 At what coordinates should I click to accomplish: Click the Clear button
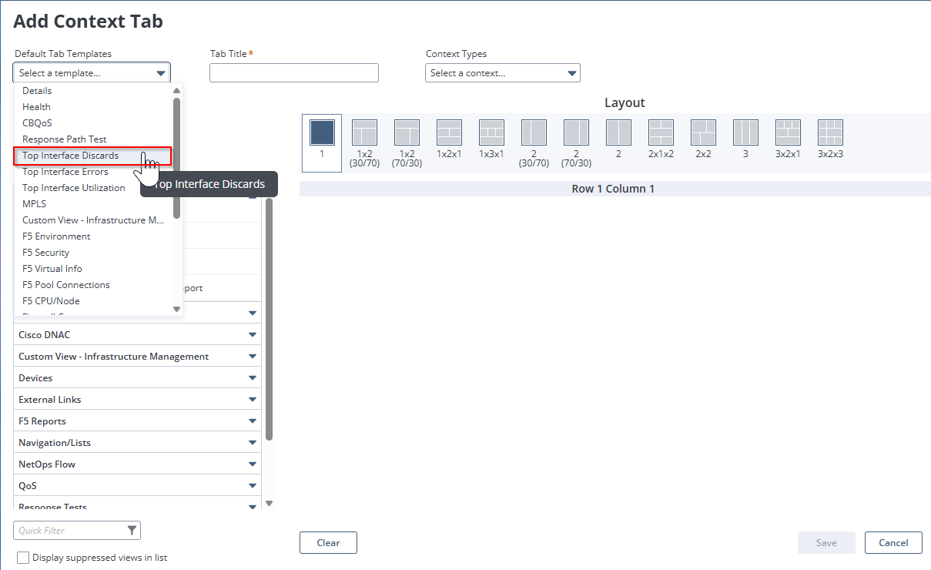pos(328,542)
